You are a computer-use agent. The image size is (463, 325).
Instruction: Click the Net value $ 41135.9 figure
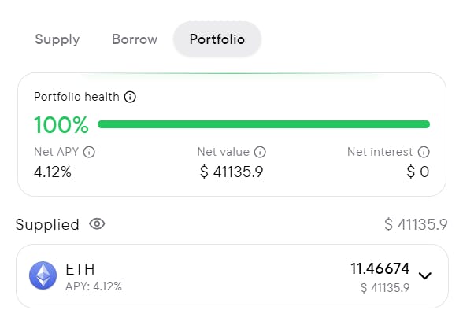231,172
